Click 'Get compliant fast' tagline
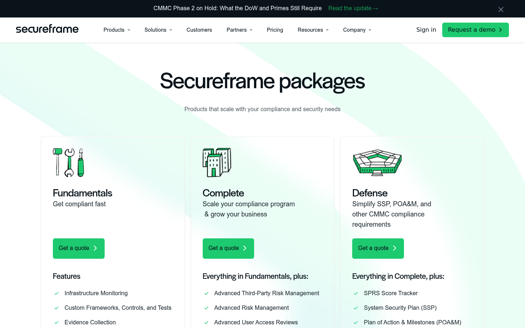 (79, 204)
